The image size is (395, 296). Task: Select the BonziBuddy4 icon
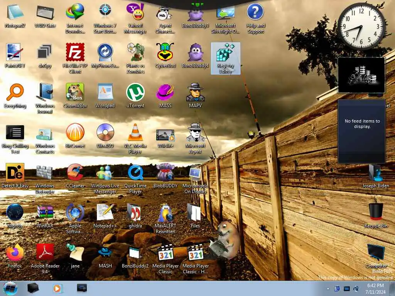(x=196, y=56)
